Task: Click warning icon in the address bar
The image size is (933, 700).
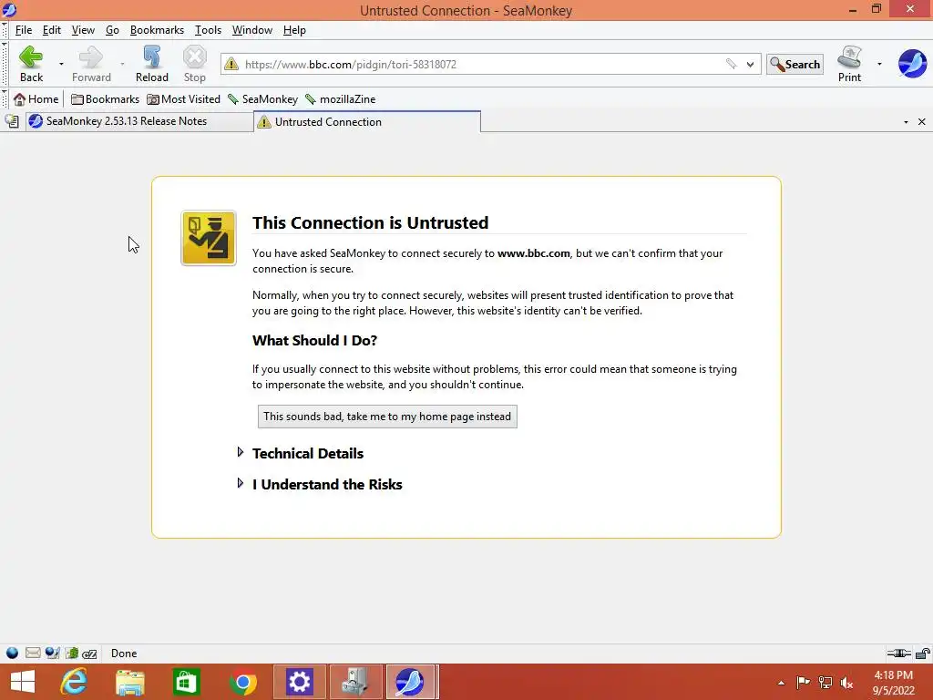Action: tap(231, 64)
